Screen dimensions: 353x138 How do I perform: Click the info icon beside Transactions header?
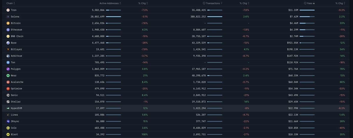pyautogui.click(x=204, y=3)
